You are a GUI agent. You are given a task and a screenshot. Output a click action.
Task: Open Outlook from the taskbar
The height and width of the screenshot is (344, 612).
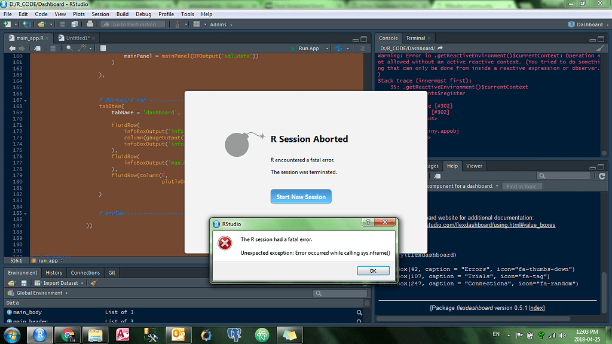pyautogui.click(x=178, y=335)
